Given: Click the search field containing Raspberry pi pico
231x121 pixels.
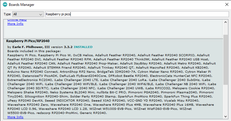Looking at the screenshot, I should pyautogui.click(x=137, y=14).
